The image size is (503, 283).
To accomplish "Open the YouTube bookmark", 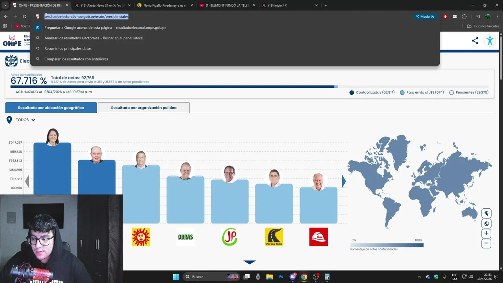I will pos(23,26).
